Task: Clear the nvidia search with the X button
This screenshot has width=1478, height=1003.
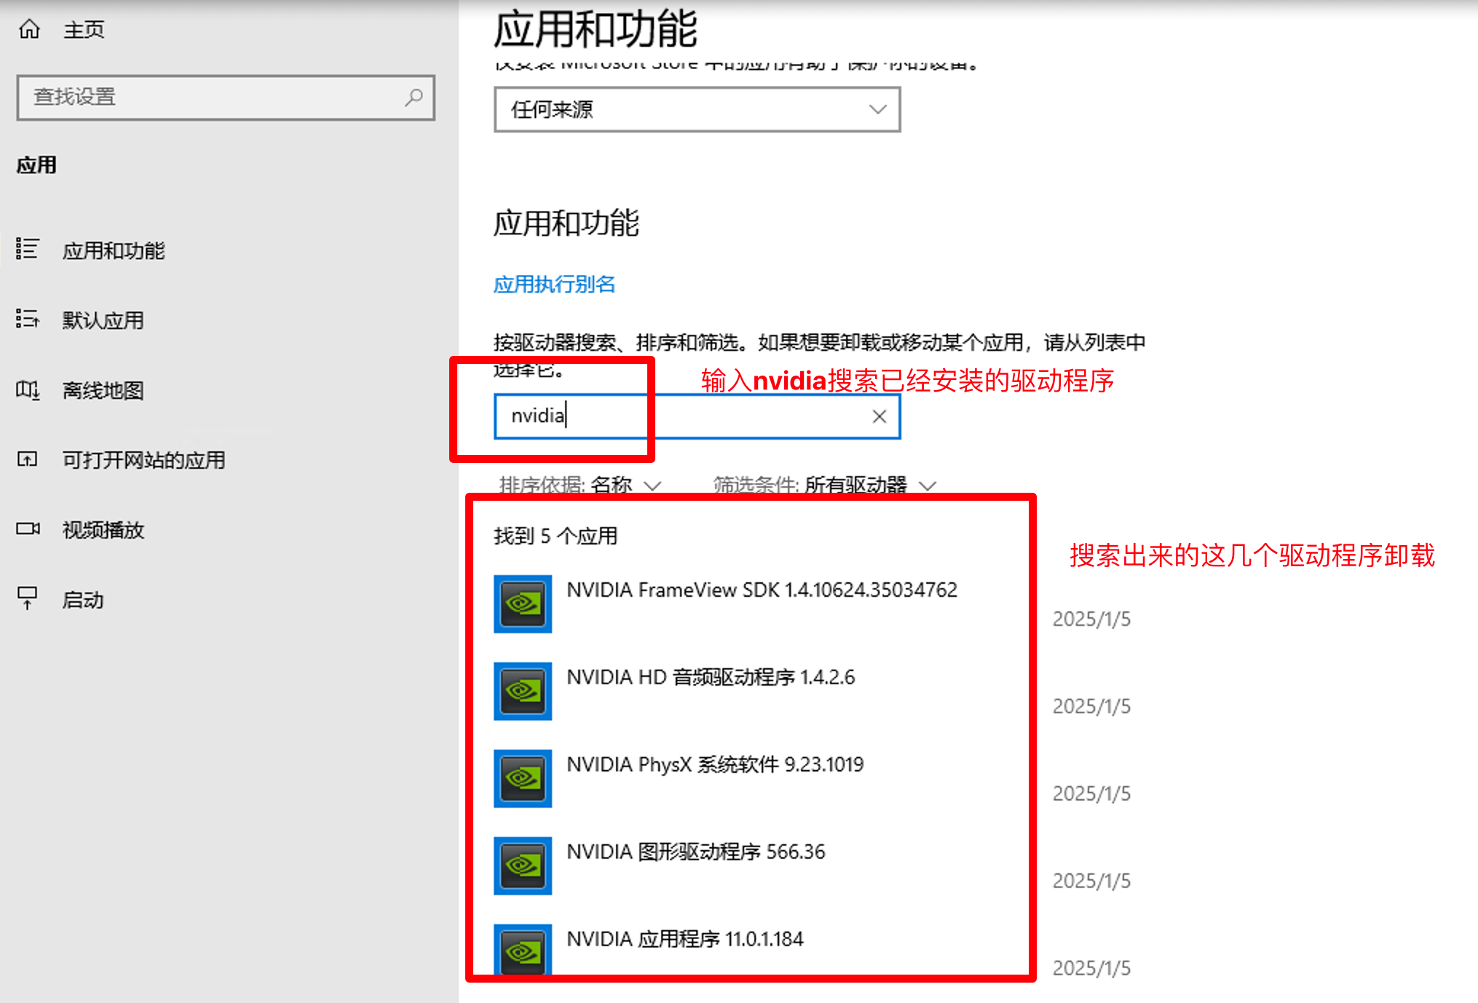Action: tap(878, 416)
